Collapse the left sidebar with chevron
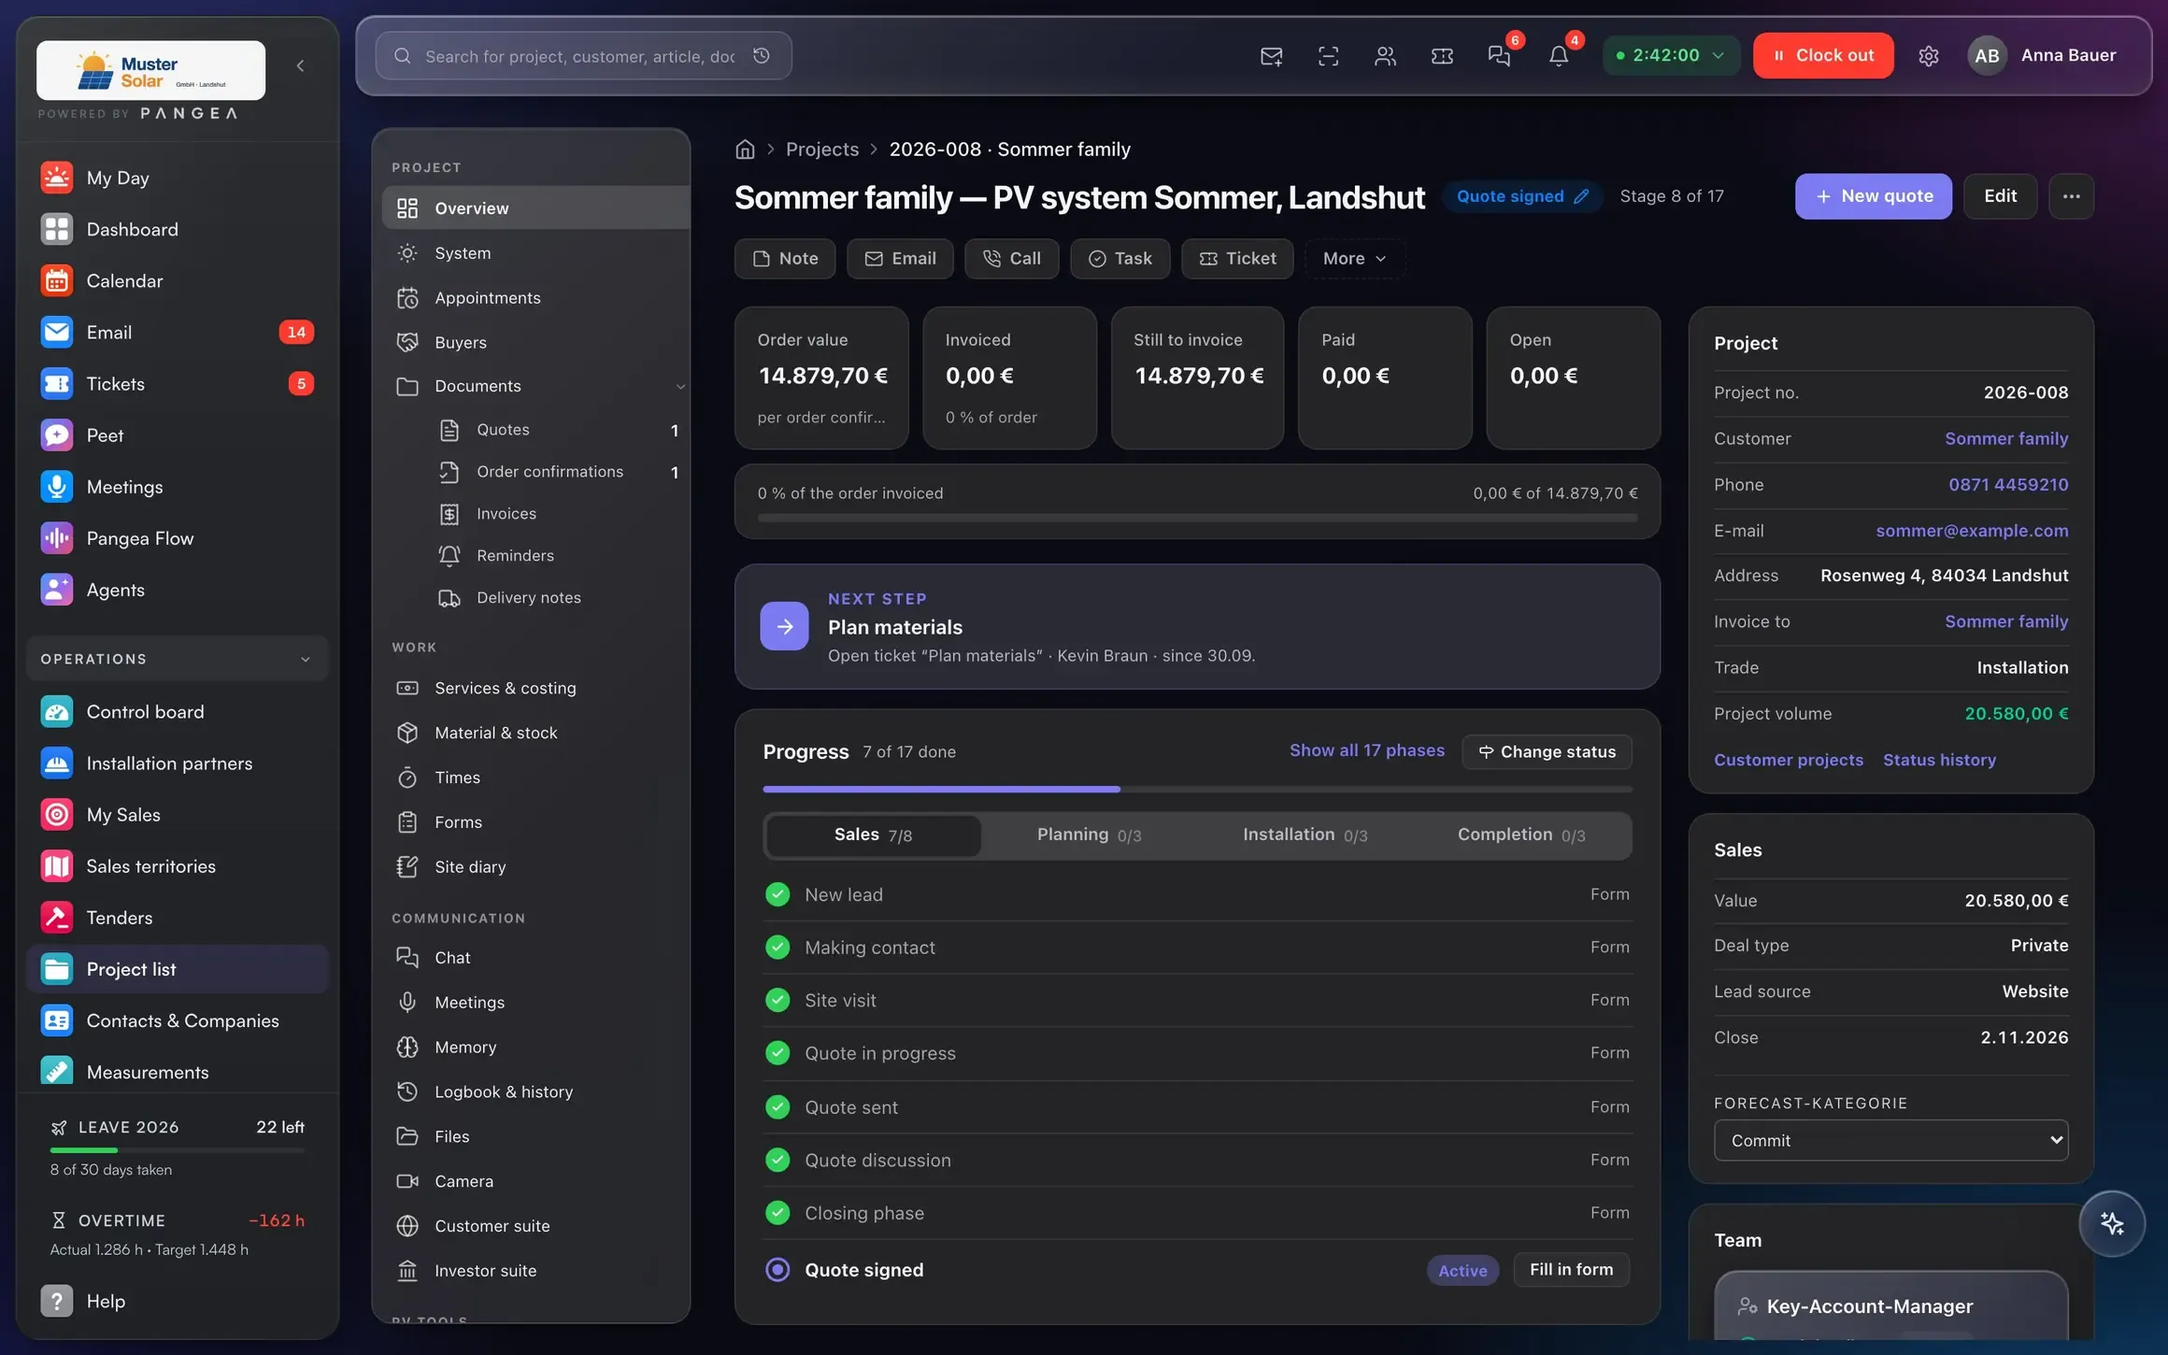2168x1355 pixels. [x=300, y=65]
